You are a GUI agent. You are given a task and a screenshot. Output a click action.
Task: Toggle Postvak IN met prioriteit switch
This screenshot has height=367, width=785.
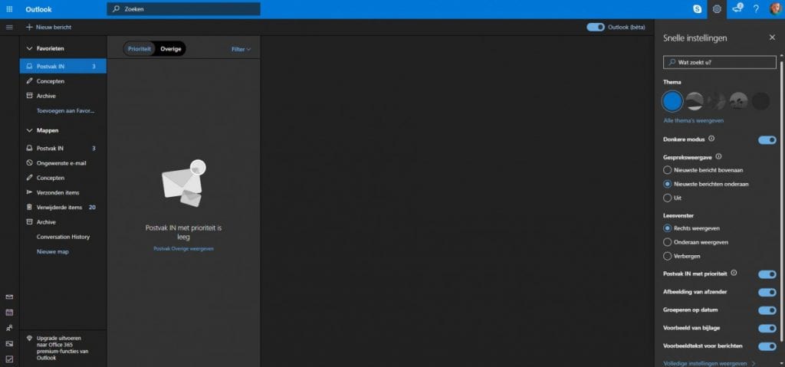coord(767,274)
